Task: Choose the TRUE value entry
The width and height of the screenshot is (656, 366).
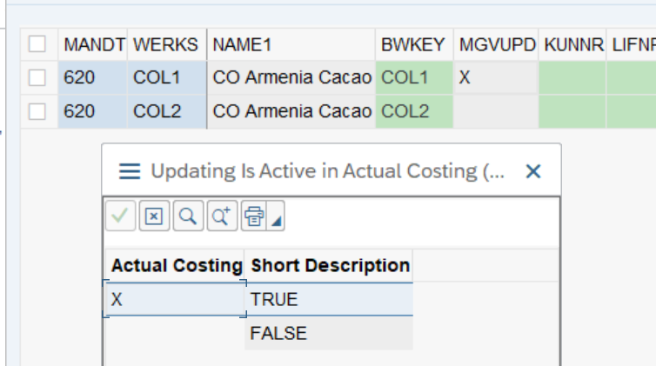Action: coord(329,300)
